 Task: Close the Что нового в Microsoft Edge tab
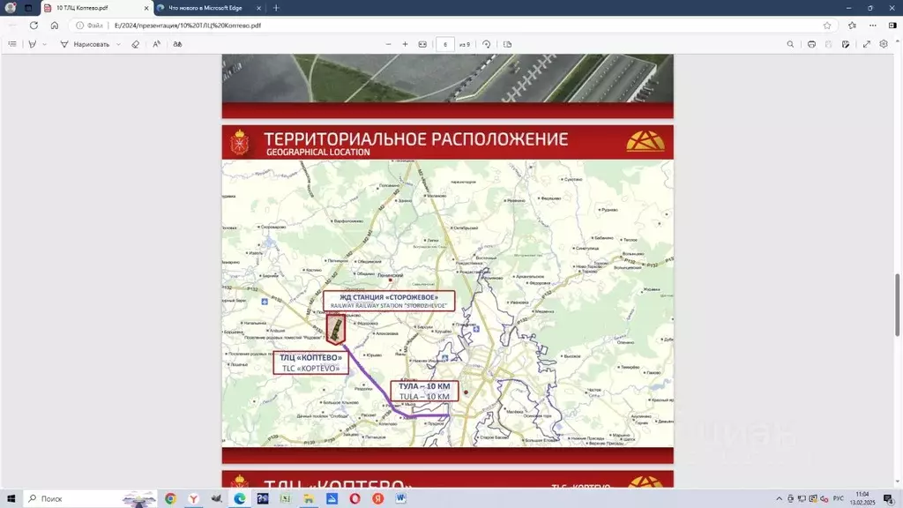[258, 8]
